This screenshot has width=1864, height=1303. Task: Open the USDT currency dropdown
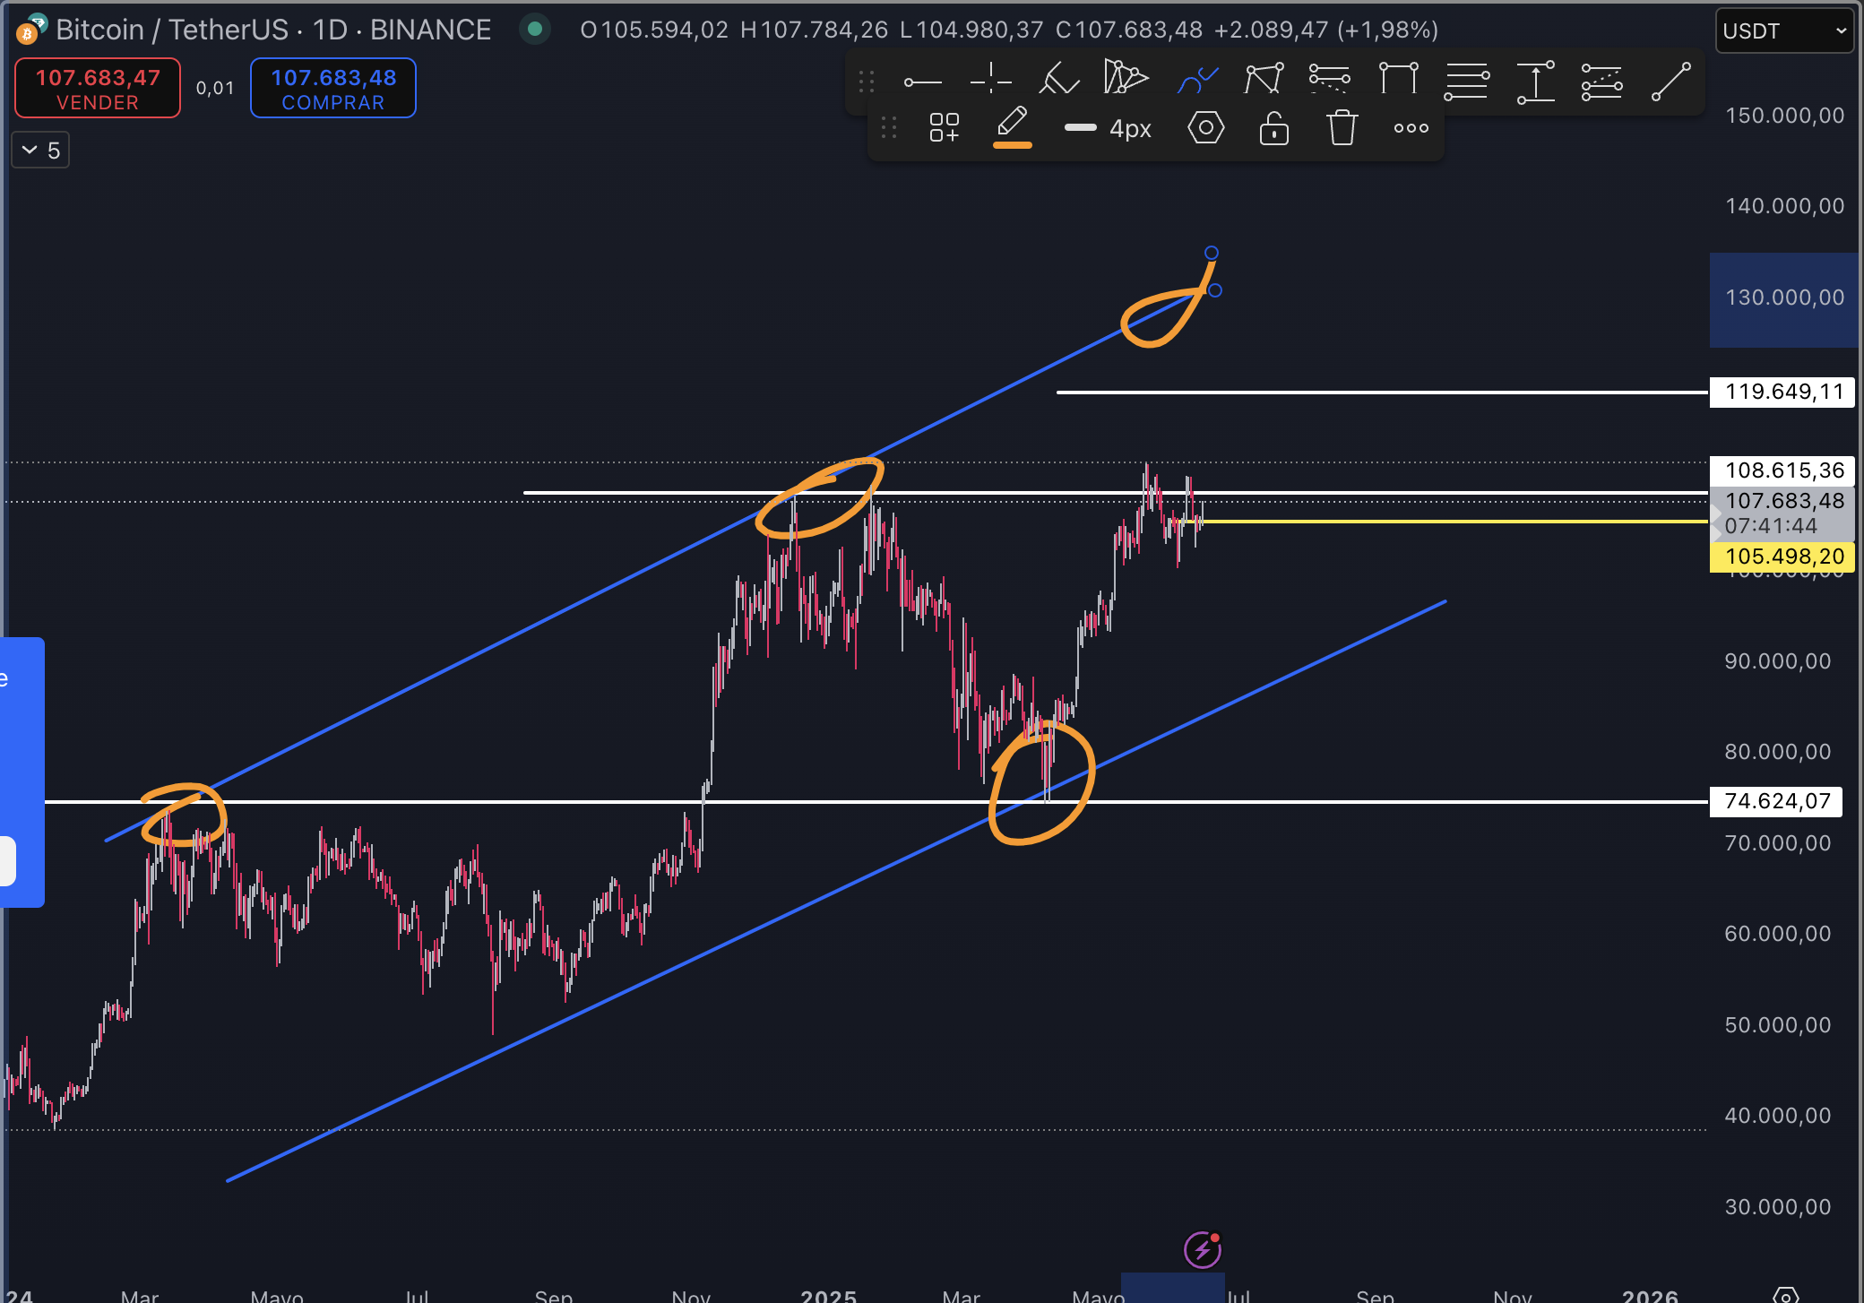coord(1783,30)
